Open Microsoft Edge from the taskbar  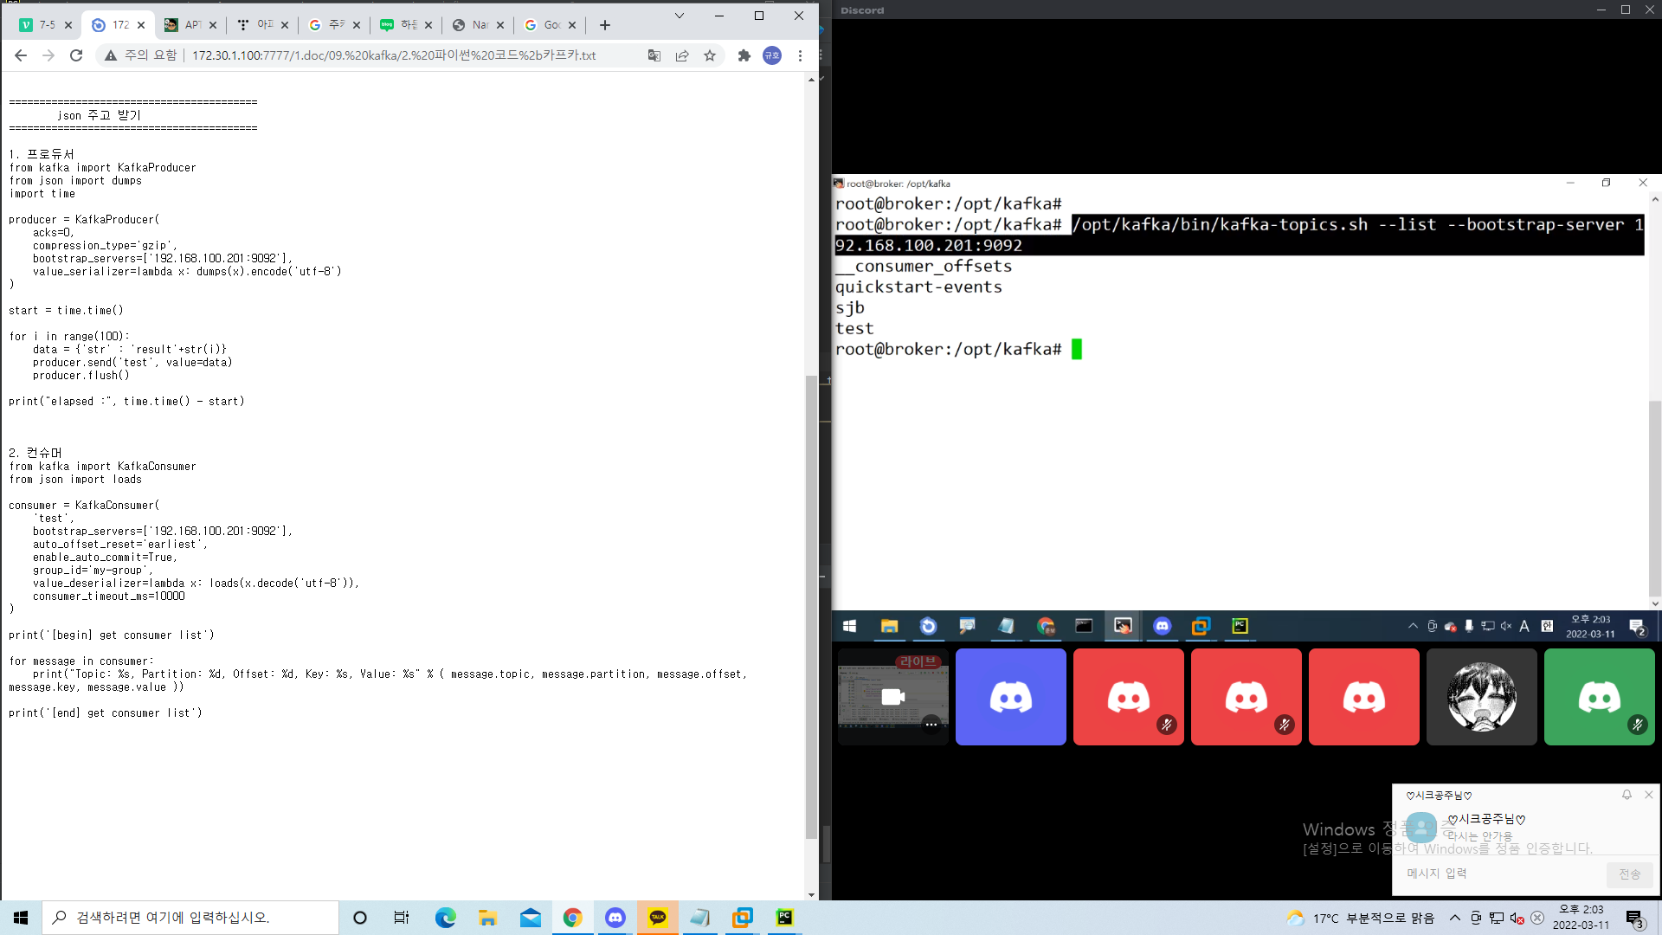coord(445,918)
